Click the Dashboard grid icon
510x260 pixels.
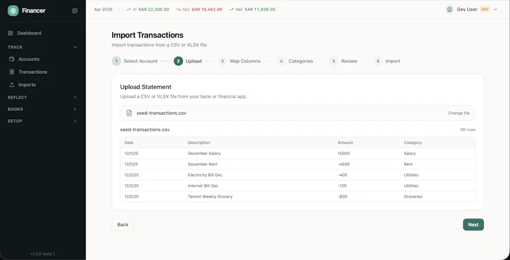10,33
